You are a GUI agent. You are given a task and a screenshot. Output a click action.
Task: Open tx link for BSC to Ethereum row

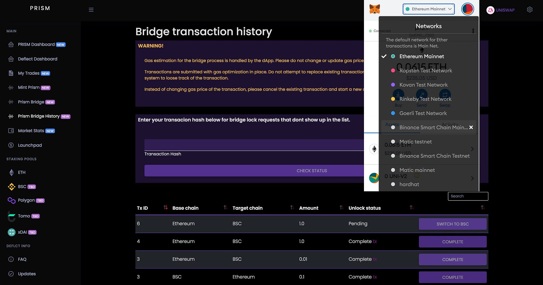[375, 277]
